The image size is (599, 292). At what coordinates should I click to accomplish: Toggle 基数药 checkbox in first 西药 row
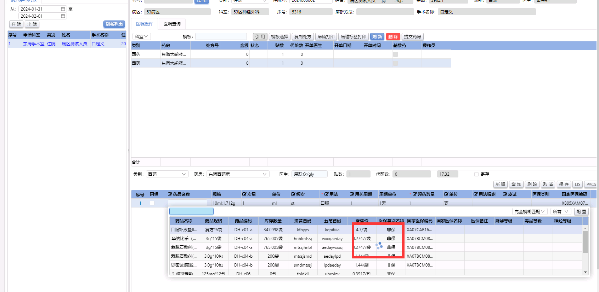click(x=395, y=54)
